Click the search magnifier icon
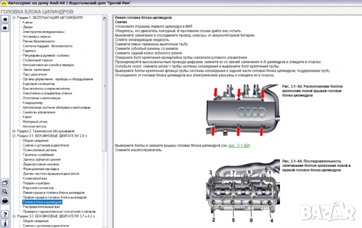 5,191
